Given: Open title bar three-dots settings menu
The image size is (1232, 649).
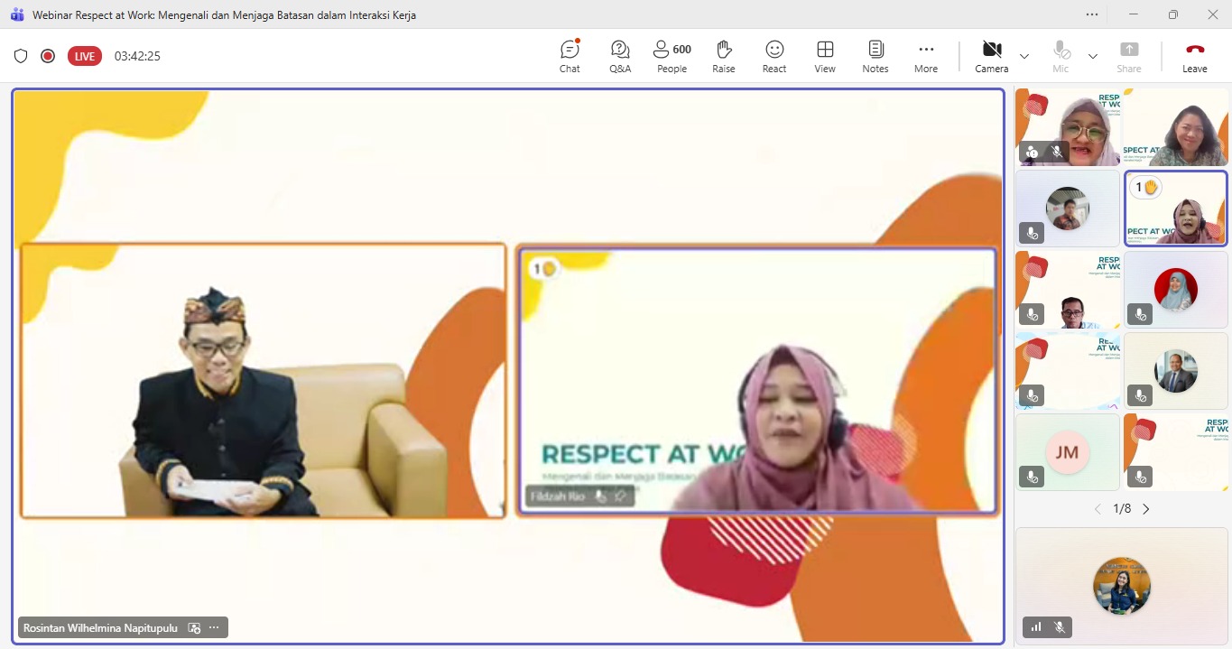Looking at the screenshot, I should coord(1092,14).
